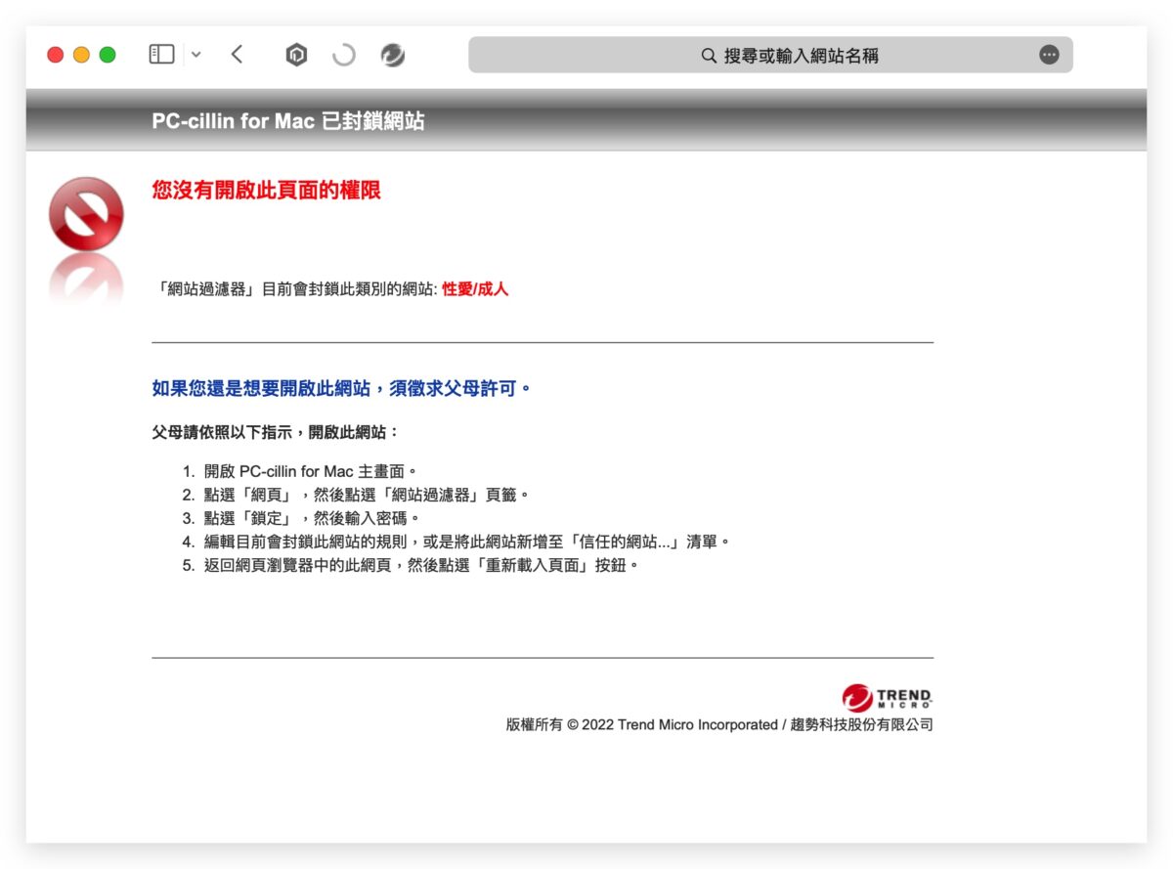Focus the address bar search field
Screen dimensions: 1173x869
pos(770,56)
